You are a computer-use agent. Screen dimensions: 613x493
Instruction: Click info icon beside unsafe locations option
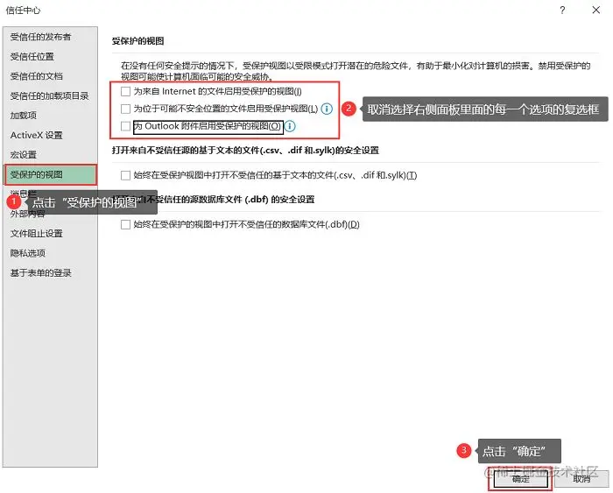click(x=327, y=109)
